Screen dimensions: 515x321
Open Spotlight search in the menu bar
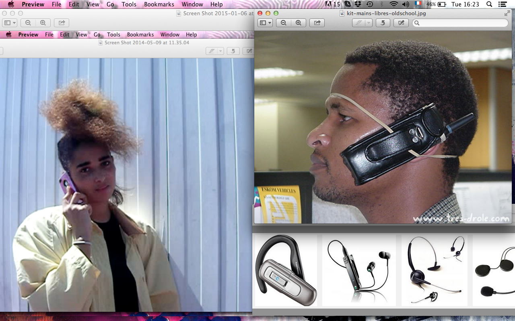[489, 4]
